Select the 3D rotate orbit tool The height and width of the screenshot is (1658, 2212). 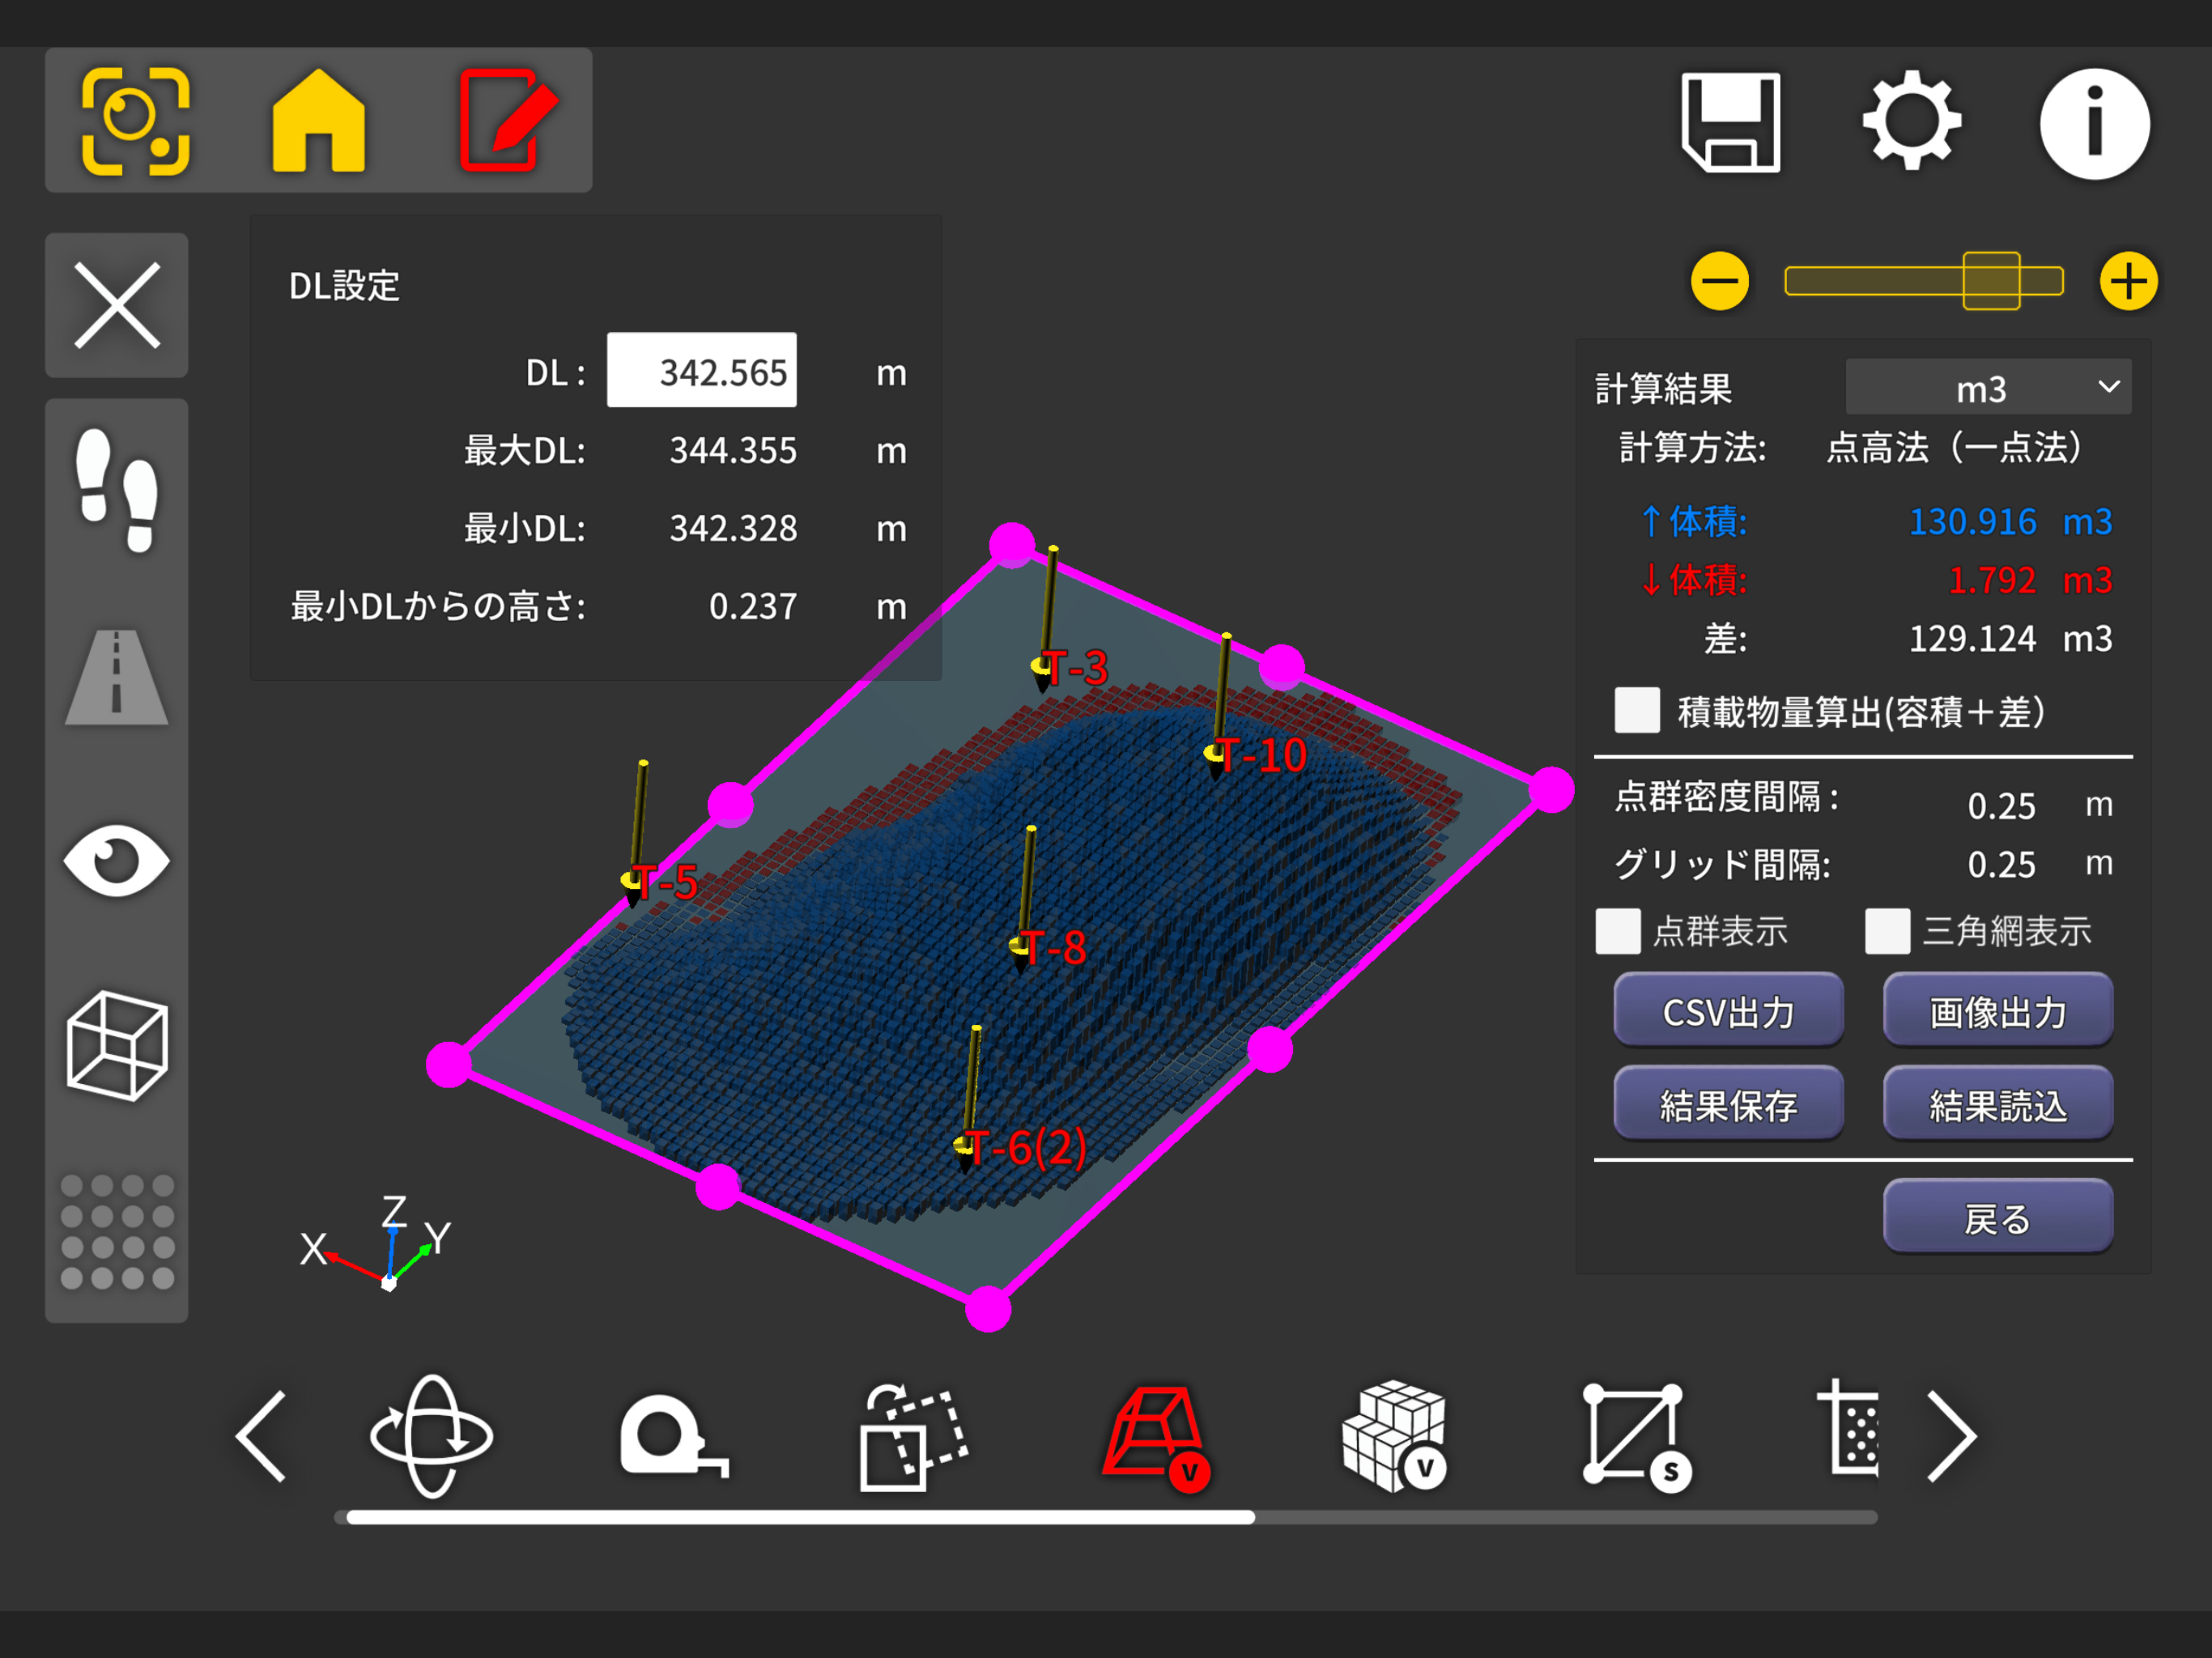pyautogui.click(x=431, y=1436)
